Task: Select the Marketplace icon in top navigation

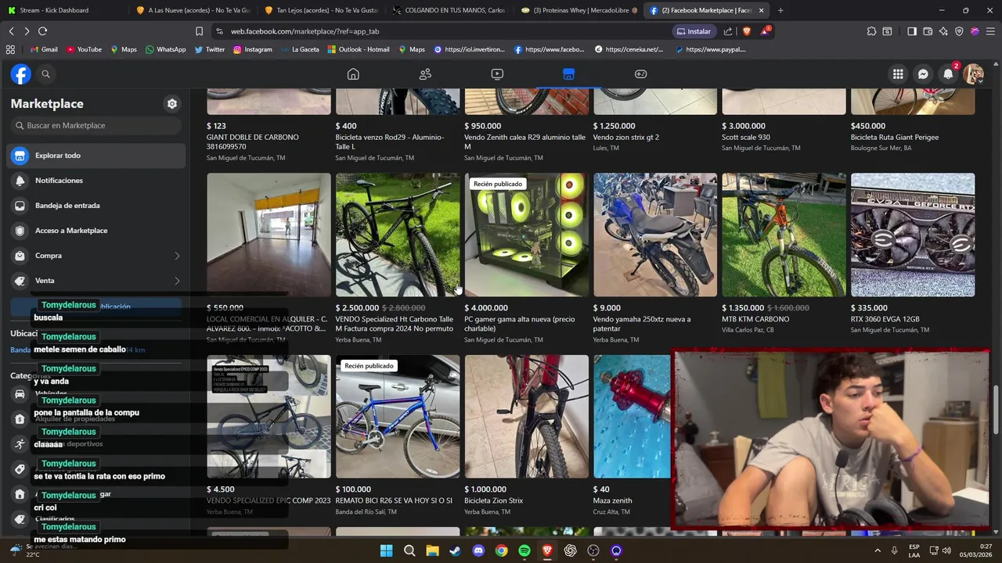Action: tap(568, 74)
